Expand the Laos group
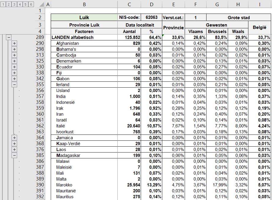 click(x=14, y=150)
